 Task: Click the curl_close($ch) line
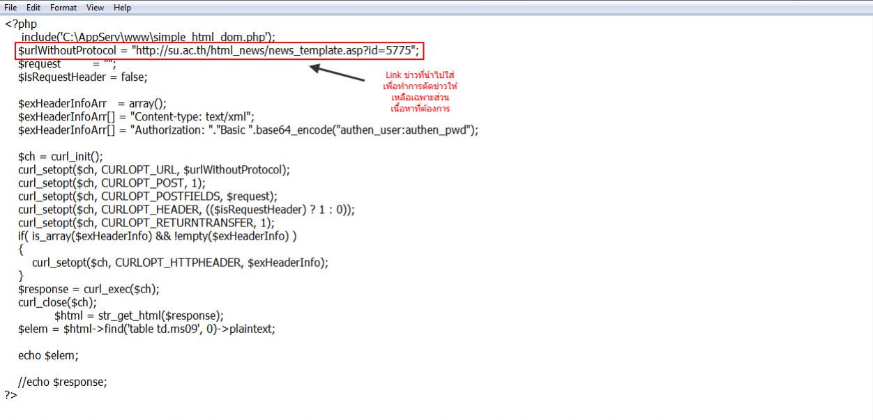[x=58, y=302]
